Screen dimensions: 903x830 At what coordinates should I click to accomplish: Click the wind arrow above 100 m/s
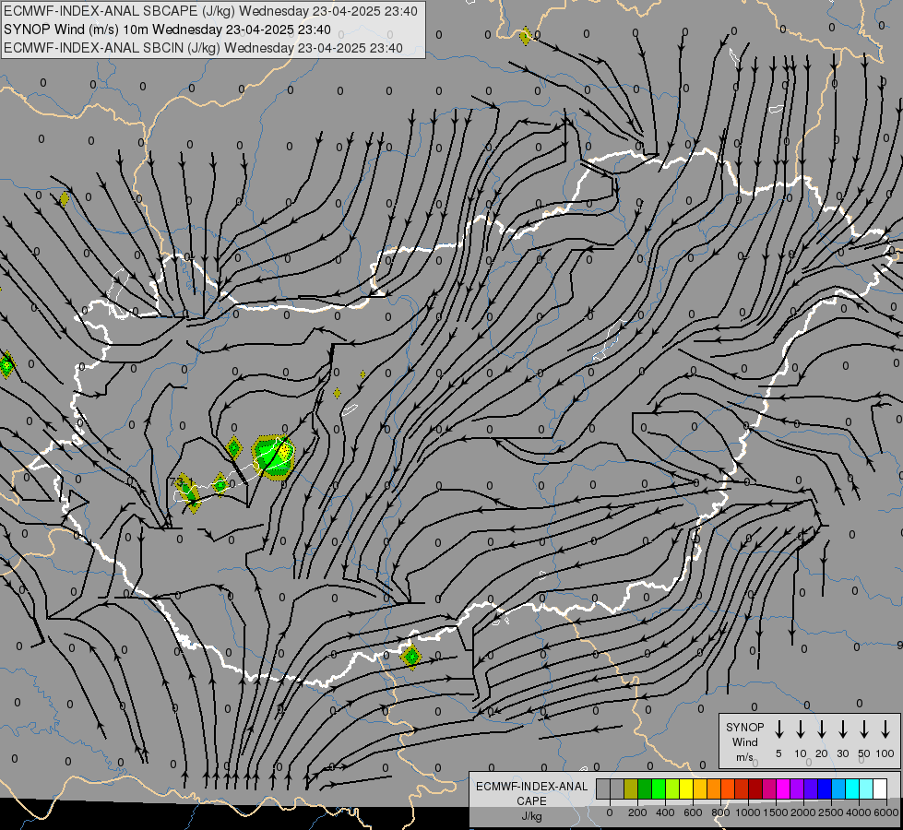click(x=885, y=729)
